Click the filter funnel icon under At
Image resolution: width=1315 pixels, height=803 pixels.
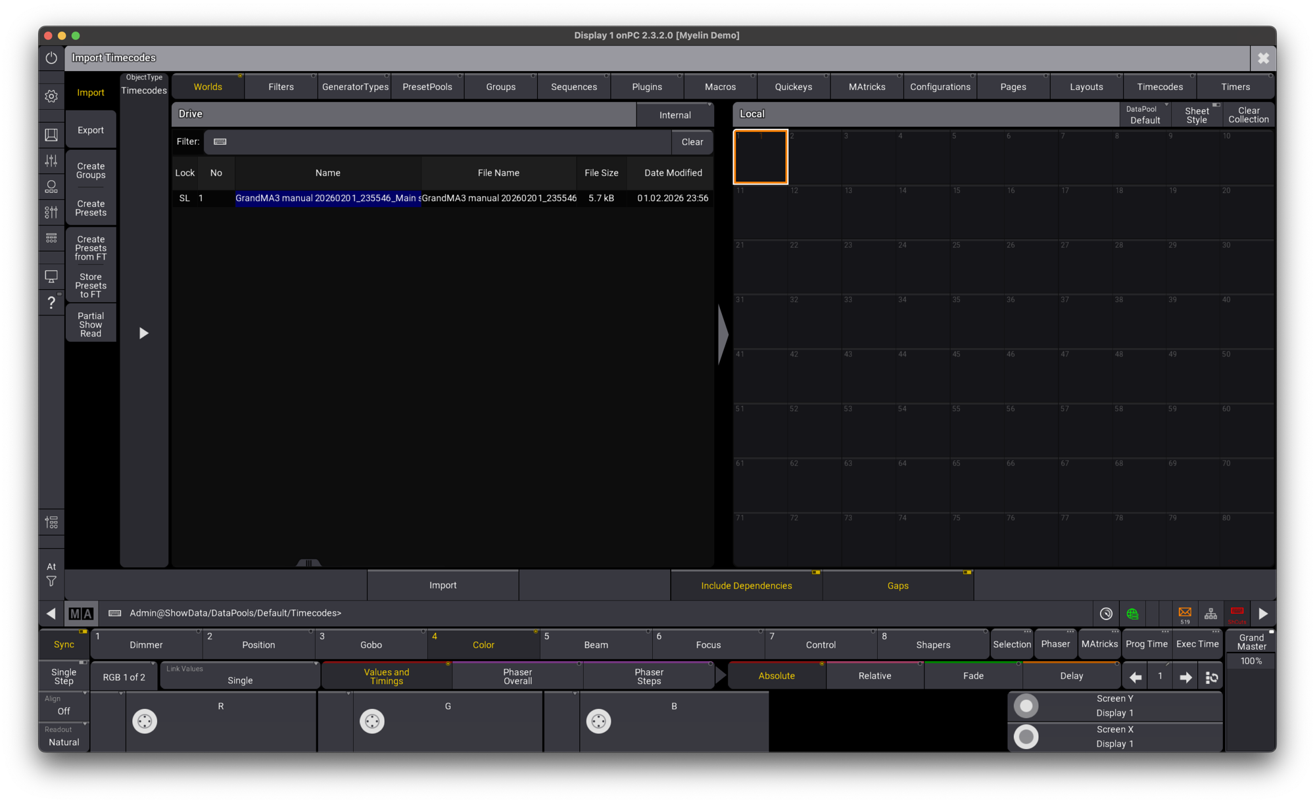tap(51, 581)
